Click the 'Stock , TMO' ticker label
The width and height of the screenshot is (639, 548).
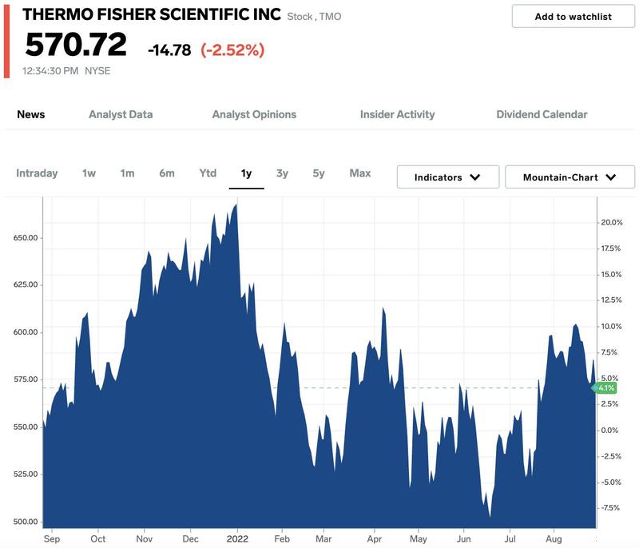(314, 17)
